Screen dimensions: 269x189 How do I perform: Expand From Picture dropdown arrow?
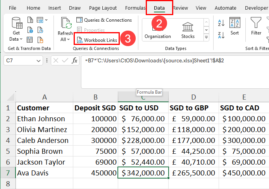pyautogui.click(x=47, y=20)
